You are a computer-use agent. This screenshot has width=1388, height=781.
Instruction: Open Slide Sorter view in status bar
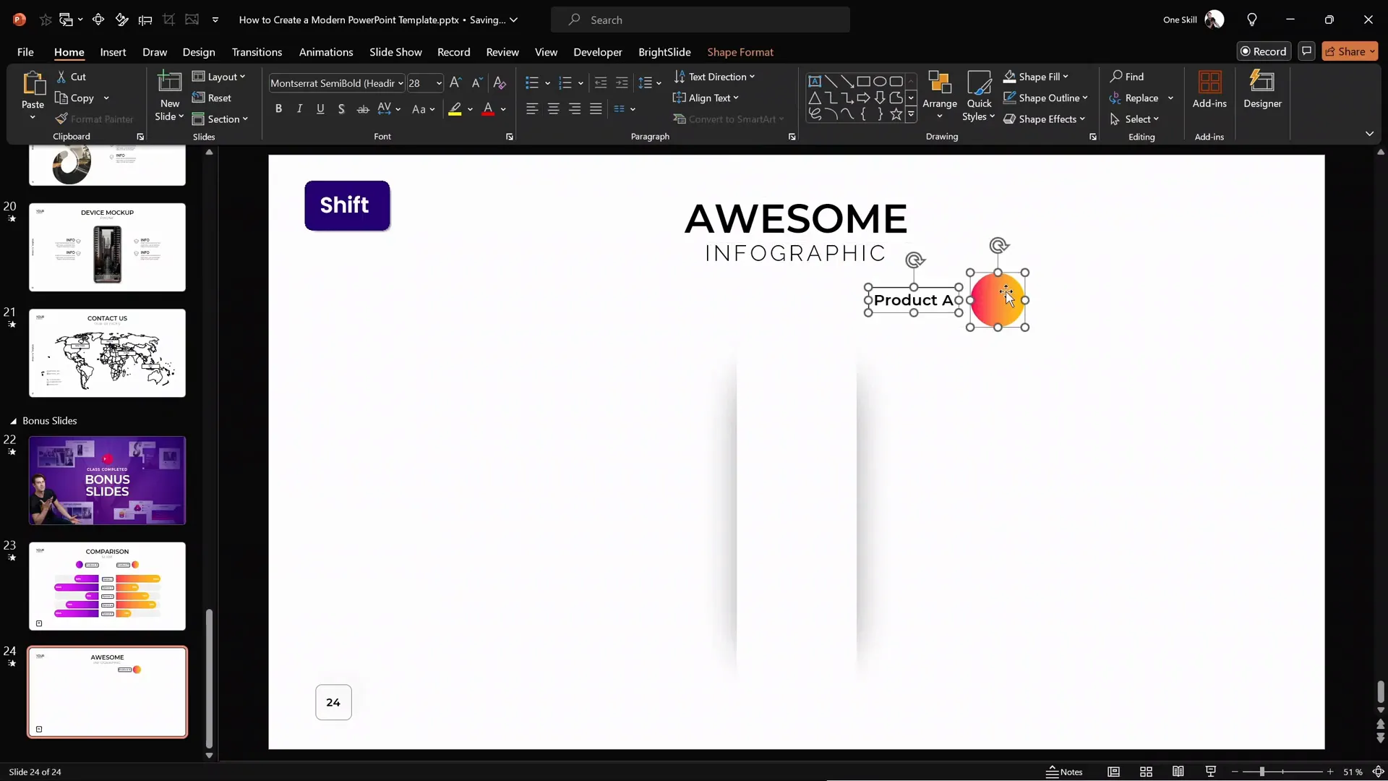coord(1146,772)
